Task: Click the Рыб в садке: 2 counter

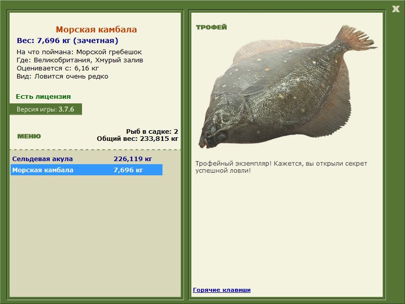Action: pos(152,131)
